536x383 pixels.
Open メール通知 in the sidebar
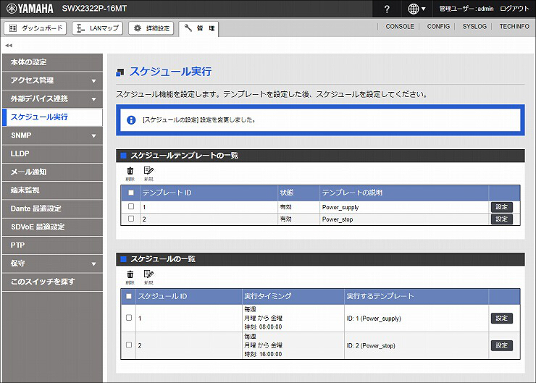(52, 172)
